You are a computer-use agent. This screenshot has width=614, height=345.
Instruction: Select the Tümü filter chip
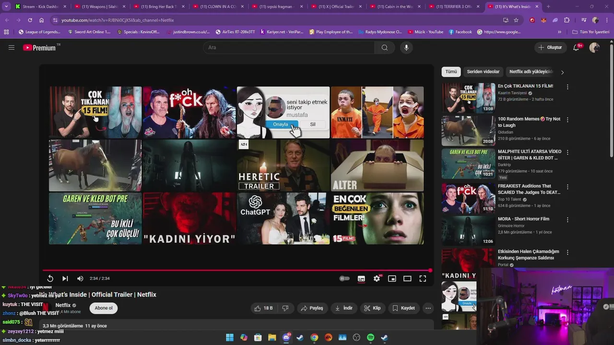coord(451,72)
